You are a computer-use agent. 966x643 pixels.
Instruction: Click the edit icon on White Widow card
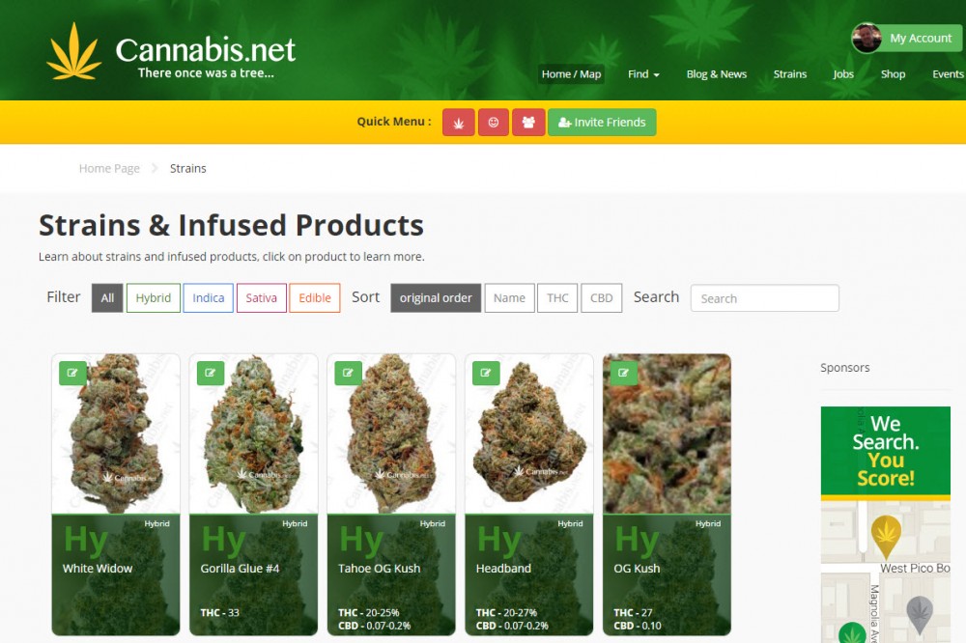(72, 373)
